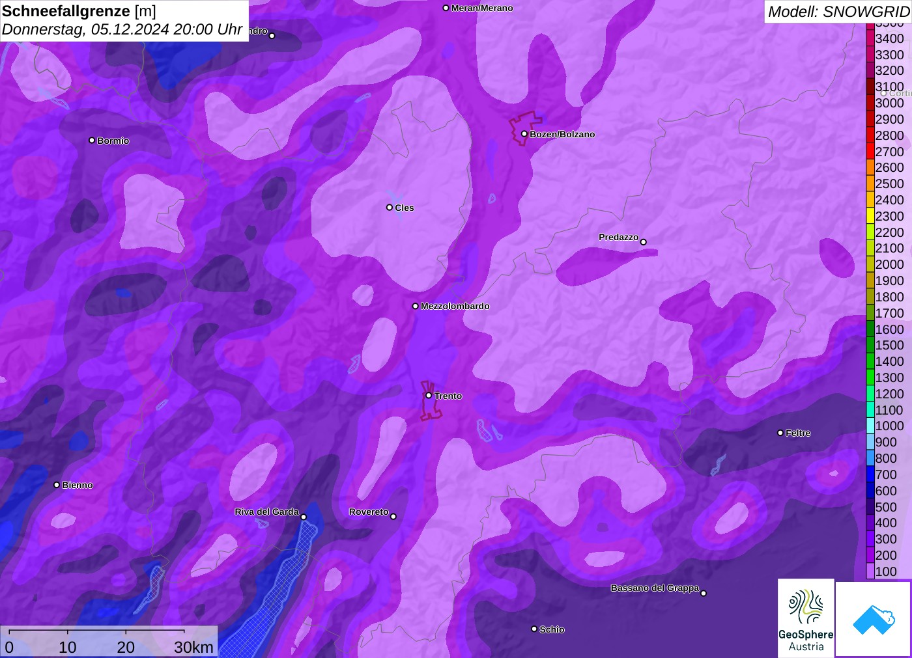Select the 1900 m legend swatch
Screen dimensions: 912x658
pyautogui.click(x=870, y=281)
